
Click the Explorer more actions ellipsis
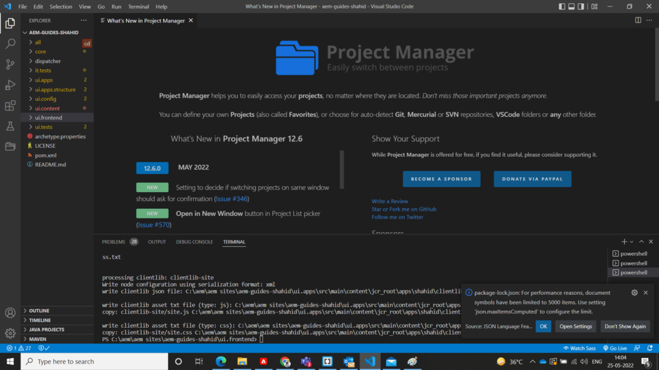coord(84,21)
